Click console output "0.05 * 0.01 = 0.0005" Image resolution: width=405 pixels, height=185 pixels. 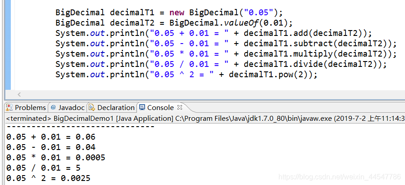56,157
